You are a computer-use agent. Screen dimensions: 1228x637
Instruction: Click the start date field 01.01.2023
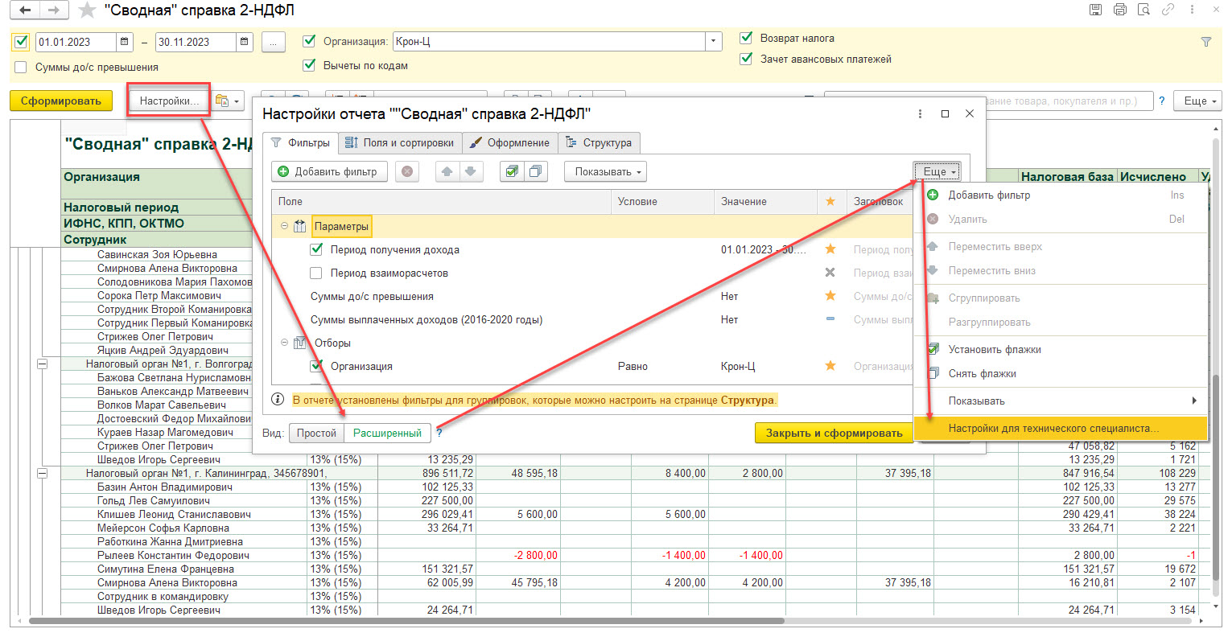click(76, 42)
